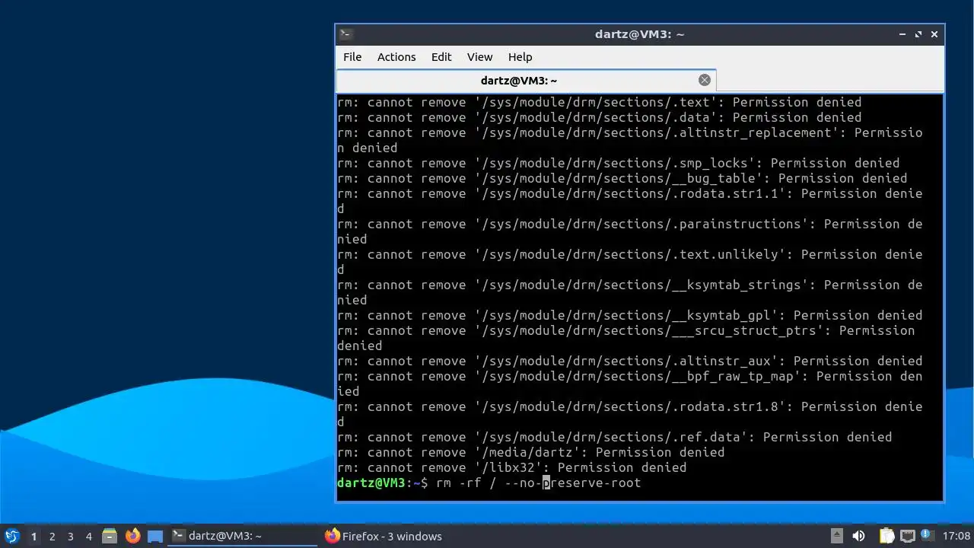This screenshot has height=548, width=974.
Task: Click the dartz@VM3 shell prompt
Action: [383, 483]
